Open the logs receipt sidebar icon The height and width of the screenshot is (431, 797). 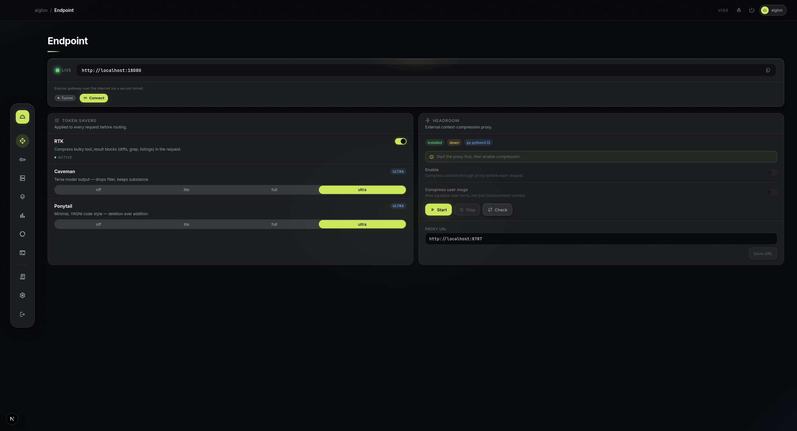(22, 277)
